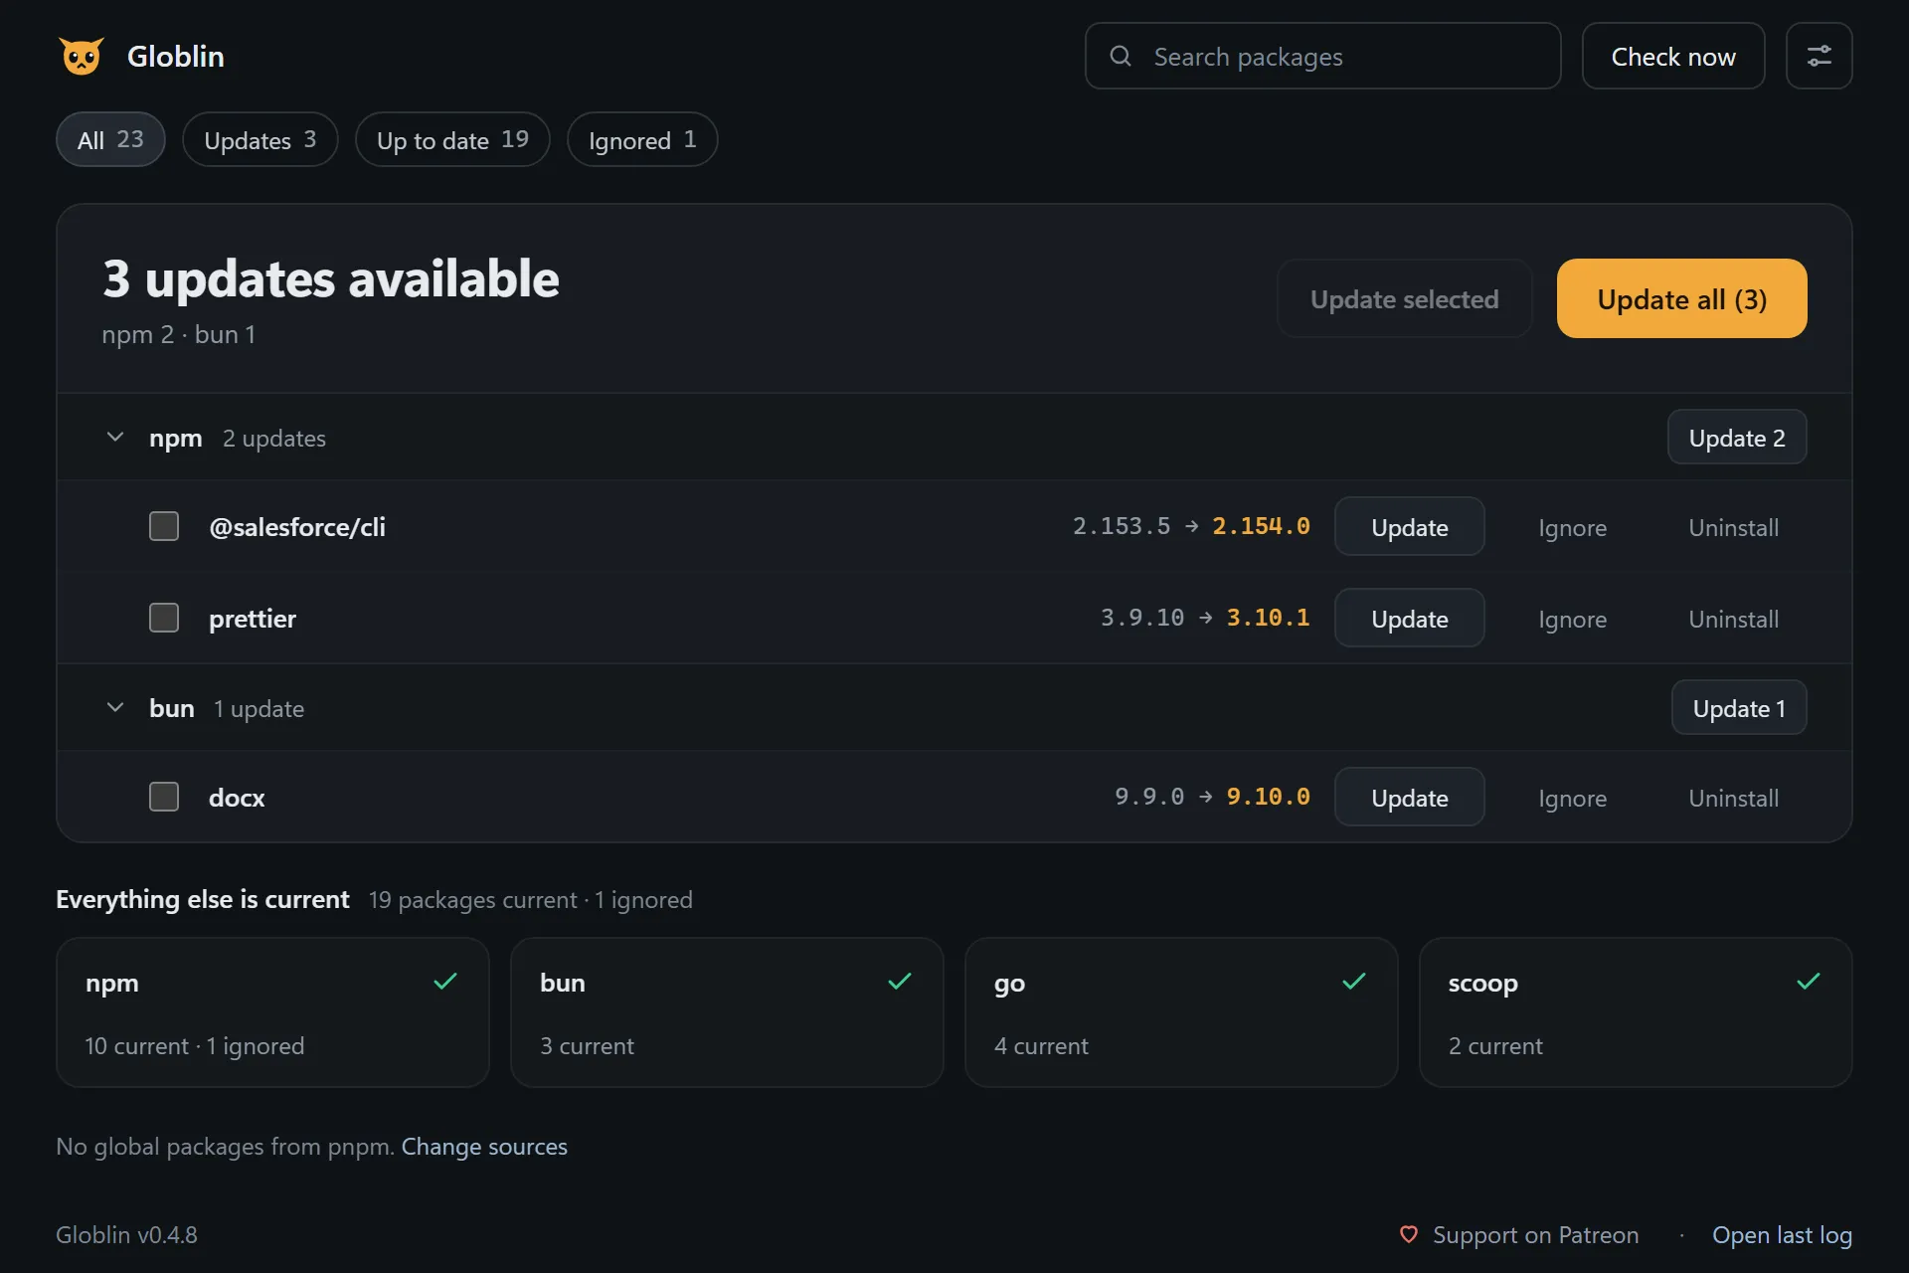The height and width of the screenshot is (1273, 1909).
Task: Click the Globlin owl logo icon
Action: [82, 57]
